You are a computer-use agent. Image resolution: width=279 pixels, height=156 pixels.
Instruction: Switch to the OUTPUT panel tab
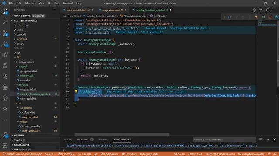point(68,140)
